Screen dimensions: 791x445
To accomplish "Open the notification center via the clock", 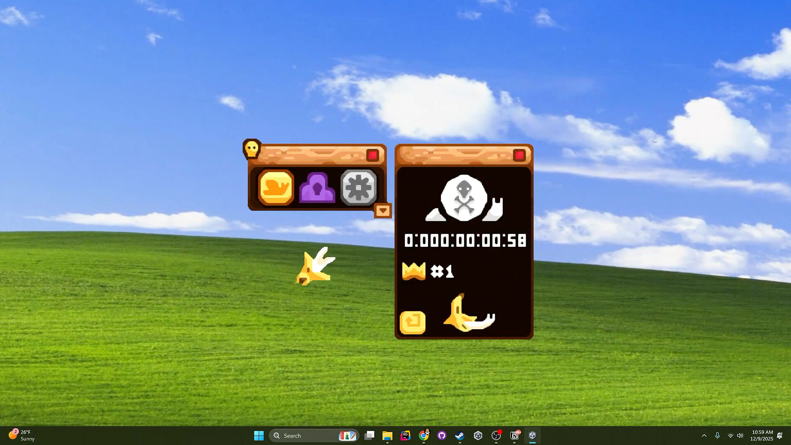I will 760,435.
